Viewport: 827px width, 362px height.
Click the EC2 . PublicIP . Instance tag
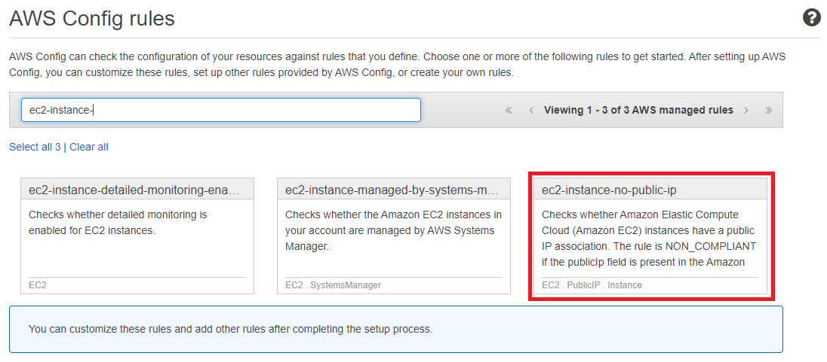point(592,285)
